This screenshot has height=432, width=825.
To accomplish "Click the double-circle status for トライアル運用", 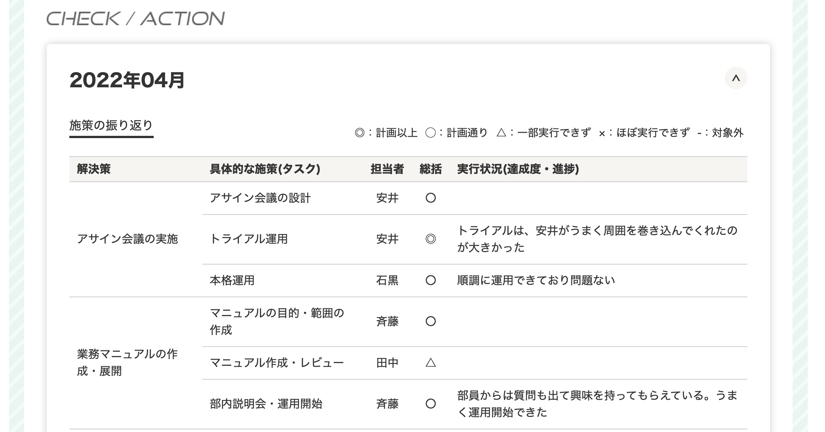I will (x=431, y=239).
